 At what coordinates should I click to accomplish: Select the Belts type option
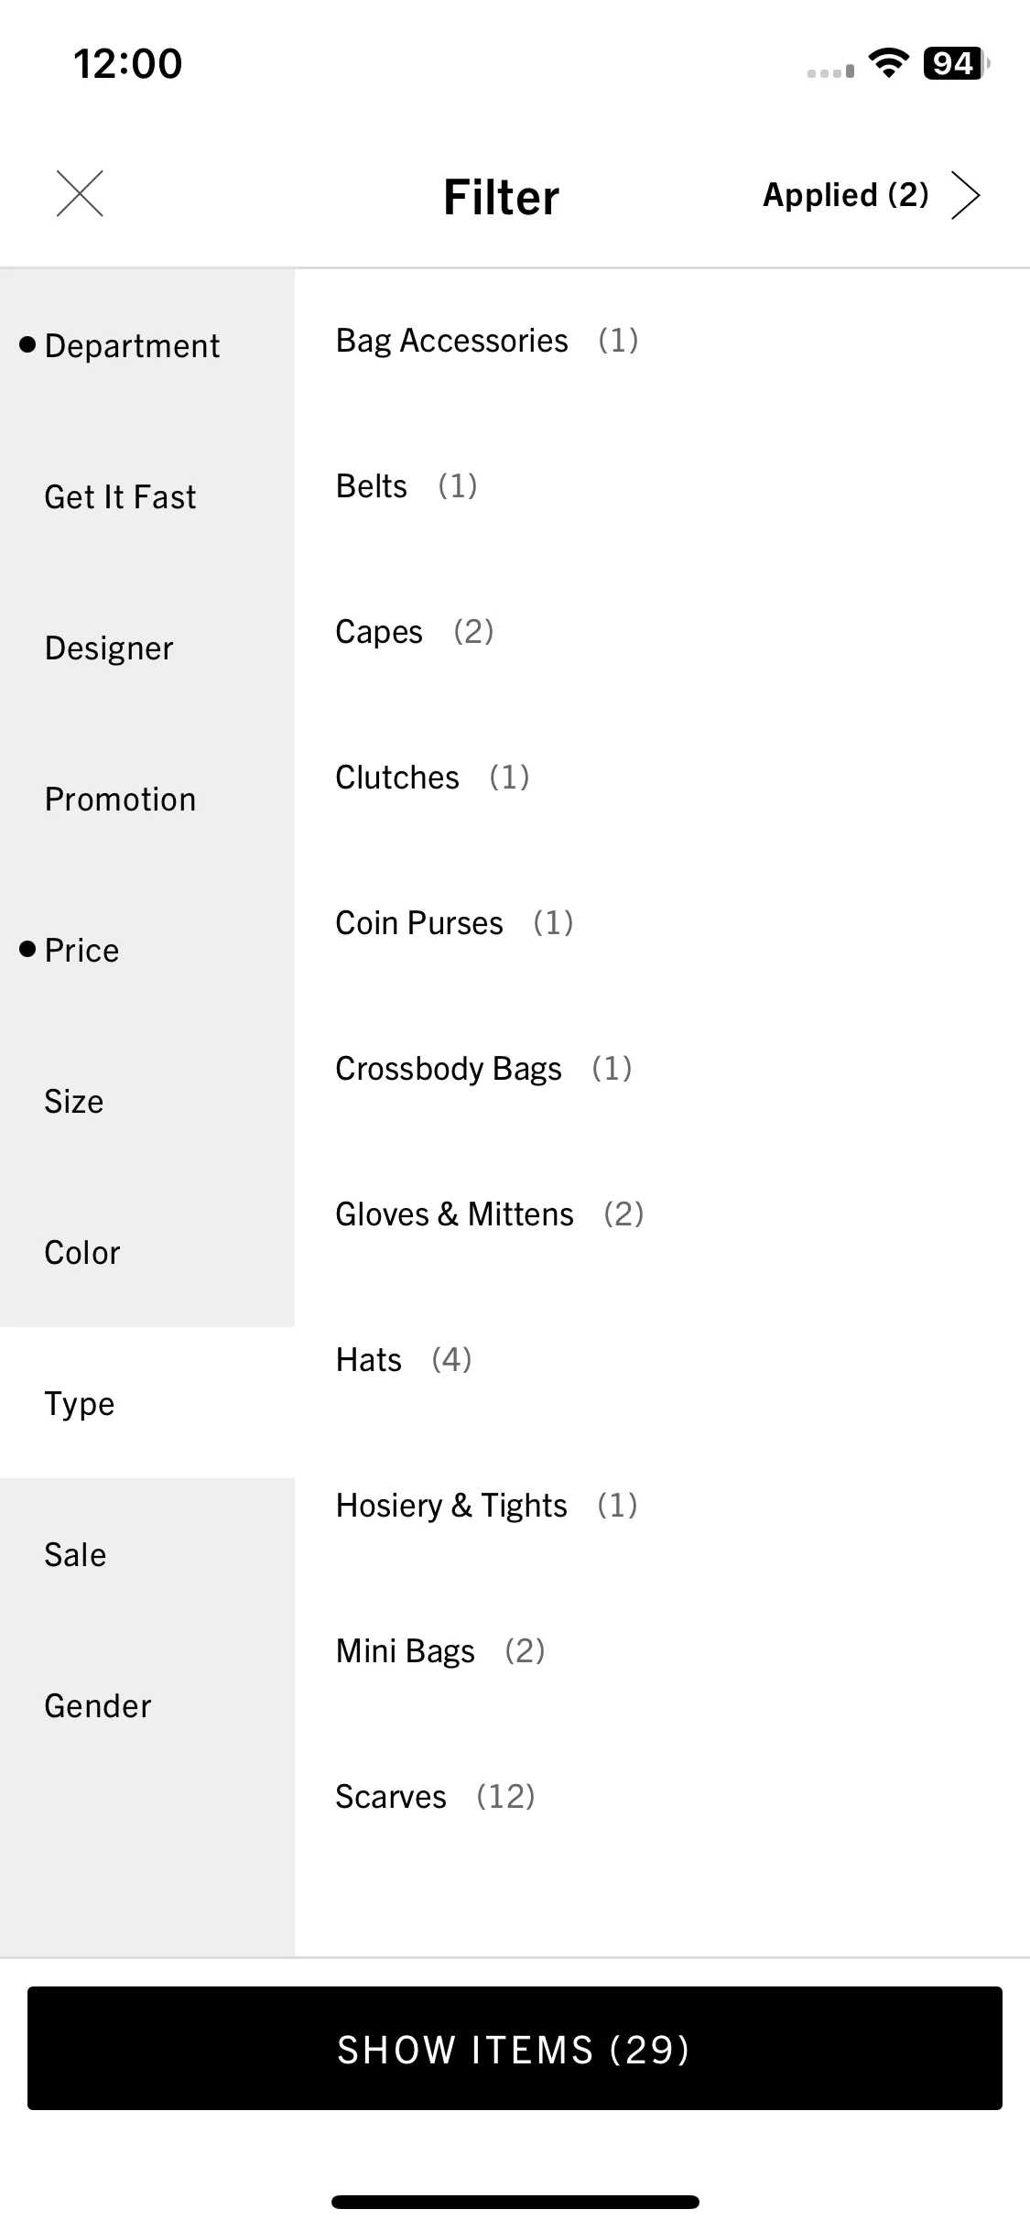[x=662, y=486]
